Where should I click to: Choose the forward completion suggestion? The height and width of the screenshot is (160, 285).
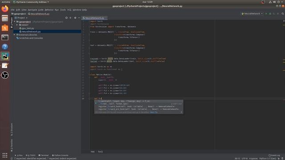pyautogui.click(x=138, y=101)
